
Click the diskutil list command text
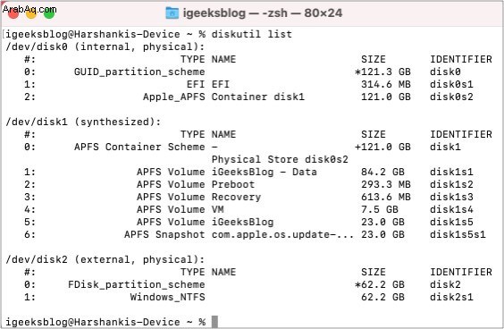[x=252, y=34]
